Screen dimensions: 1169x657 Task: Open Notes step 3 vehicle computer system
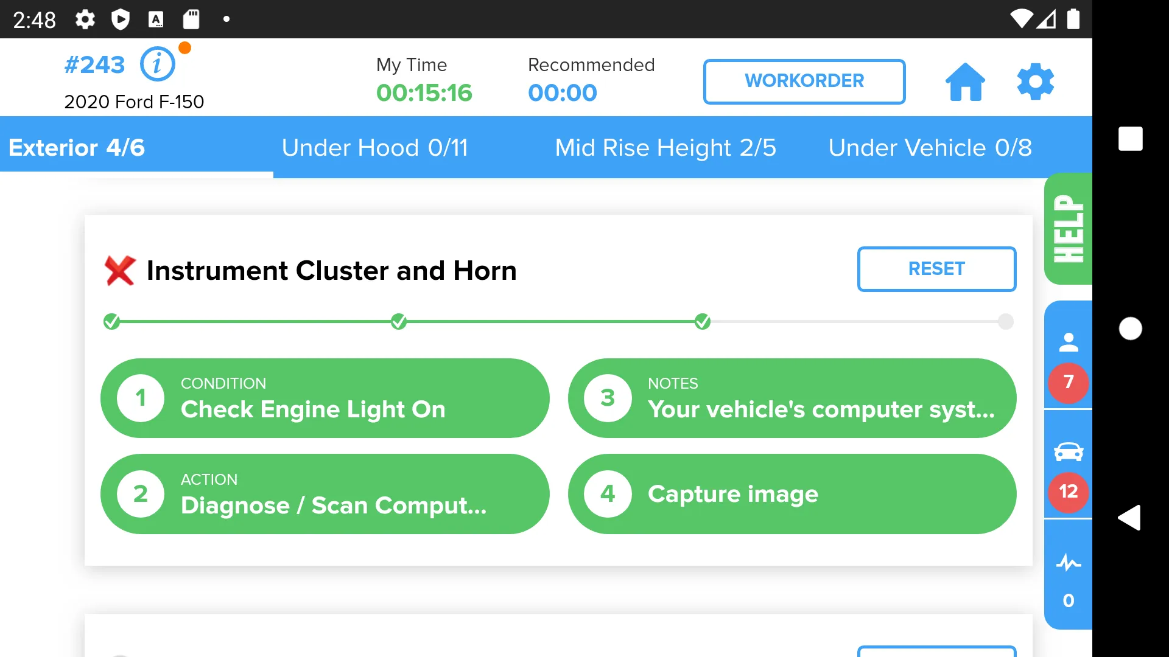794,398
